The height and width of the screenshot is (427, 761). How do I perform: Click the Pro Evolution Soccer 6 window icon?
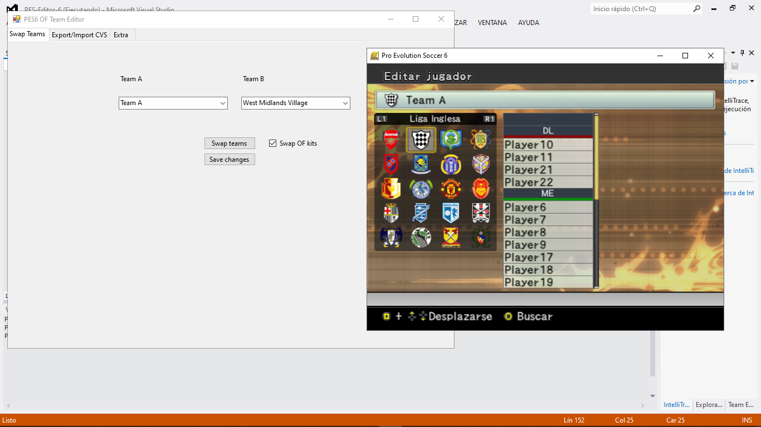tap(374, 56)
